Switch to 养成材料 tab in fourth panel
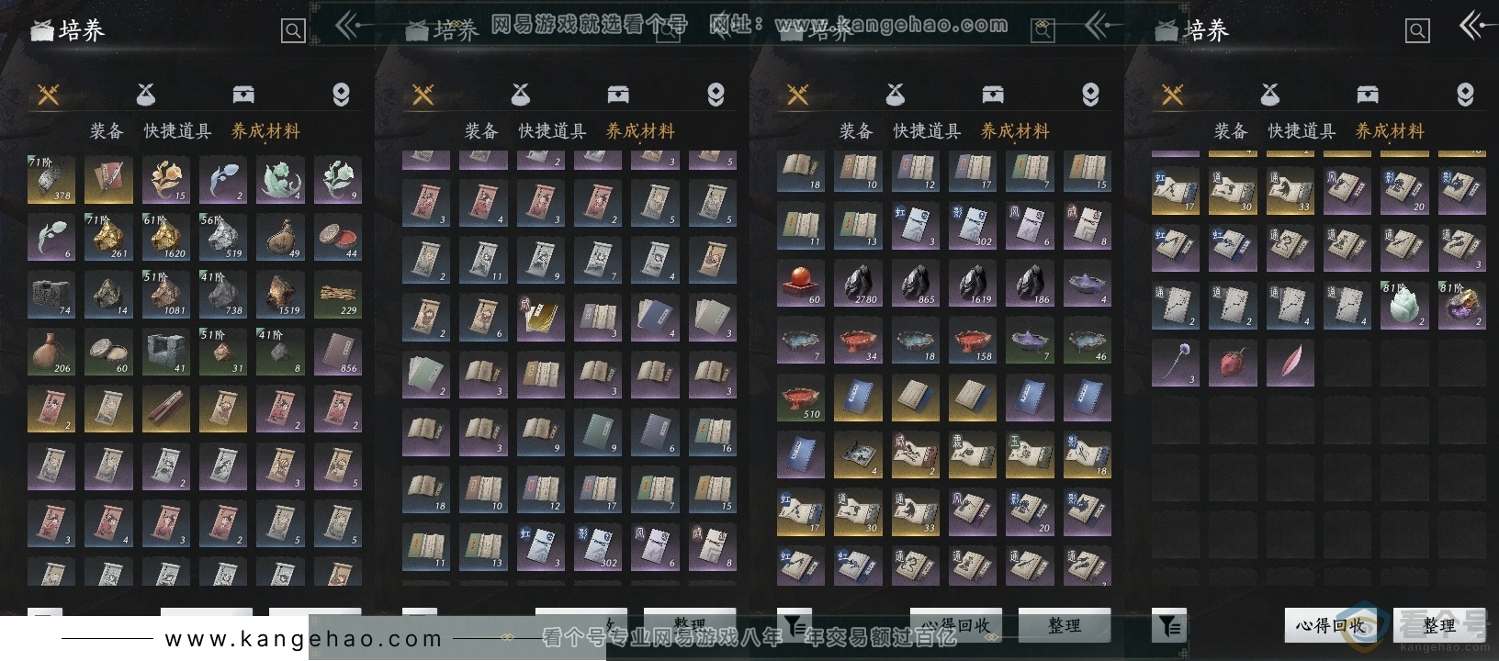This screenshot has height=661, width=1499. coord(1390,131)
